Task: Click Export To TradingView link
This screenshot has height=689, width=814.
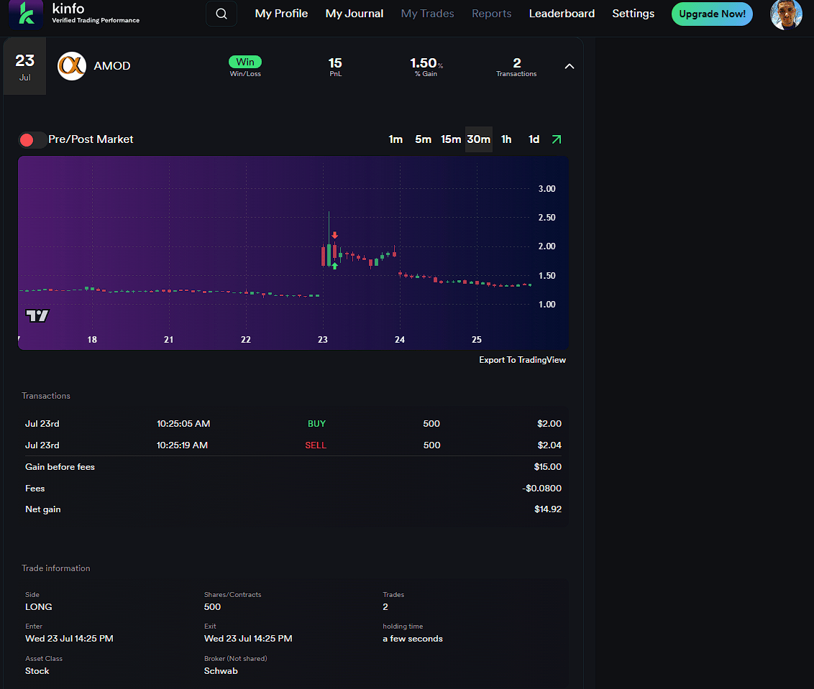Action: tap(522, 360)
